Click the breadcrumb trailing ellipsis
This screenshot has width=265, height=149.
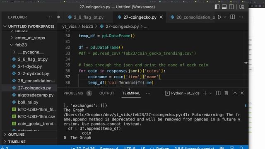(146, 26)
